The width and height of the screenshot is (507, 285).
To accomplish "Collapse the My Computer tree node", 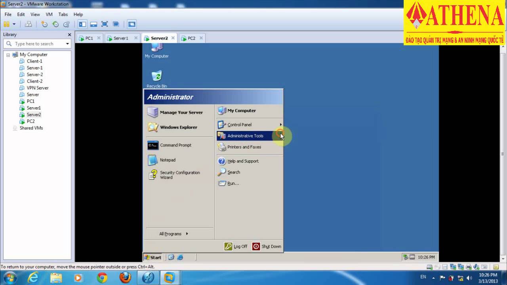I will (x=8, y=55).
